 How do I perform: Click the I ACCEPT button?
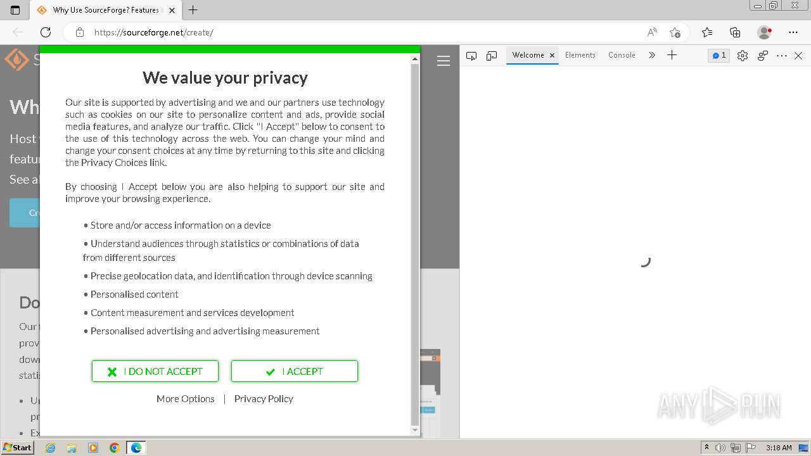[x=295, y=371]
